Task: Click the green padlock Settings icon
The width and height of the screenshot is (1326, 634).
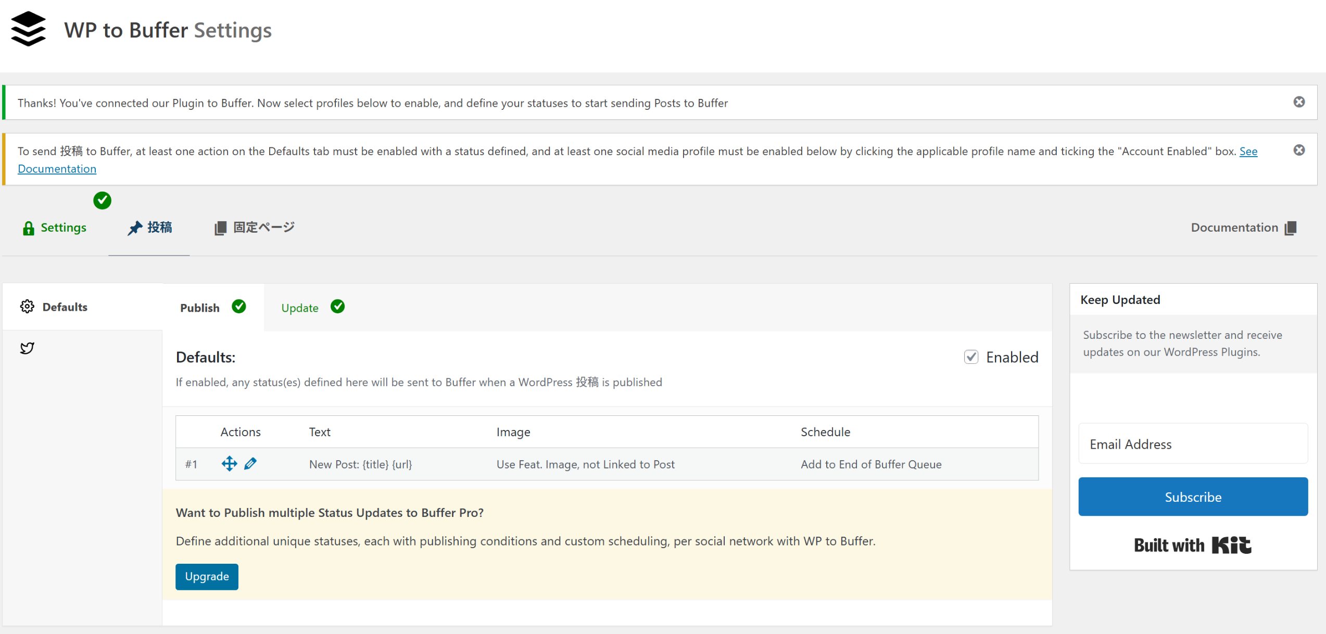Action: (x=28, y=228)
